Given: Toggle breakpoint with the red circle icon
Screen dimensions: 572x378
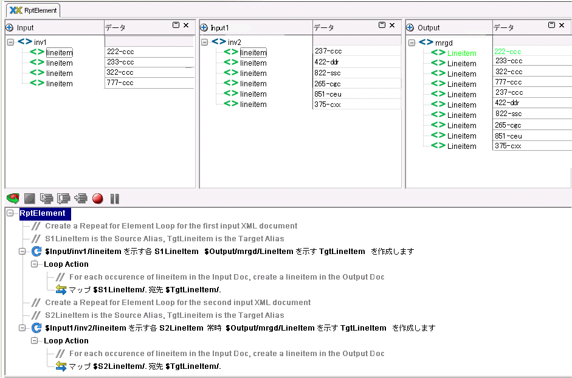Looking at the screenshot, I should pyautogui.click(x=97, y=199).
